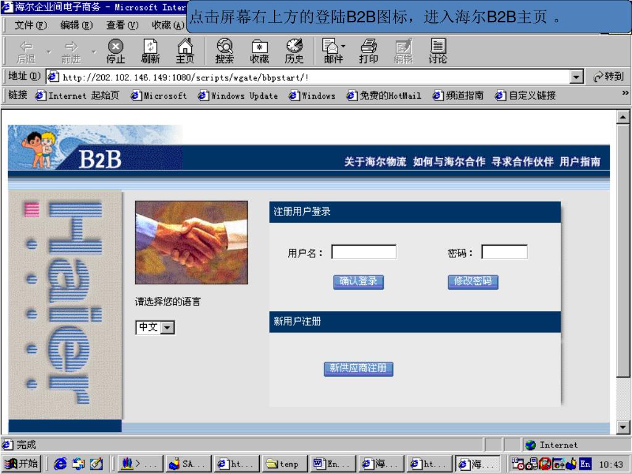The width and height of the screenshot is (632, 474).
Task: Open the 查看(V) menu
Action: [122, 25]
